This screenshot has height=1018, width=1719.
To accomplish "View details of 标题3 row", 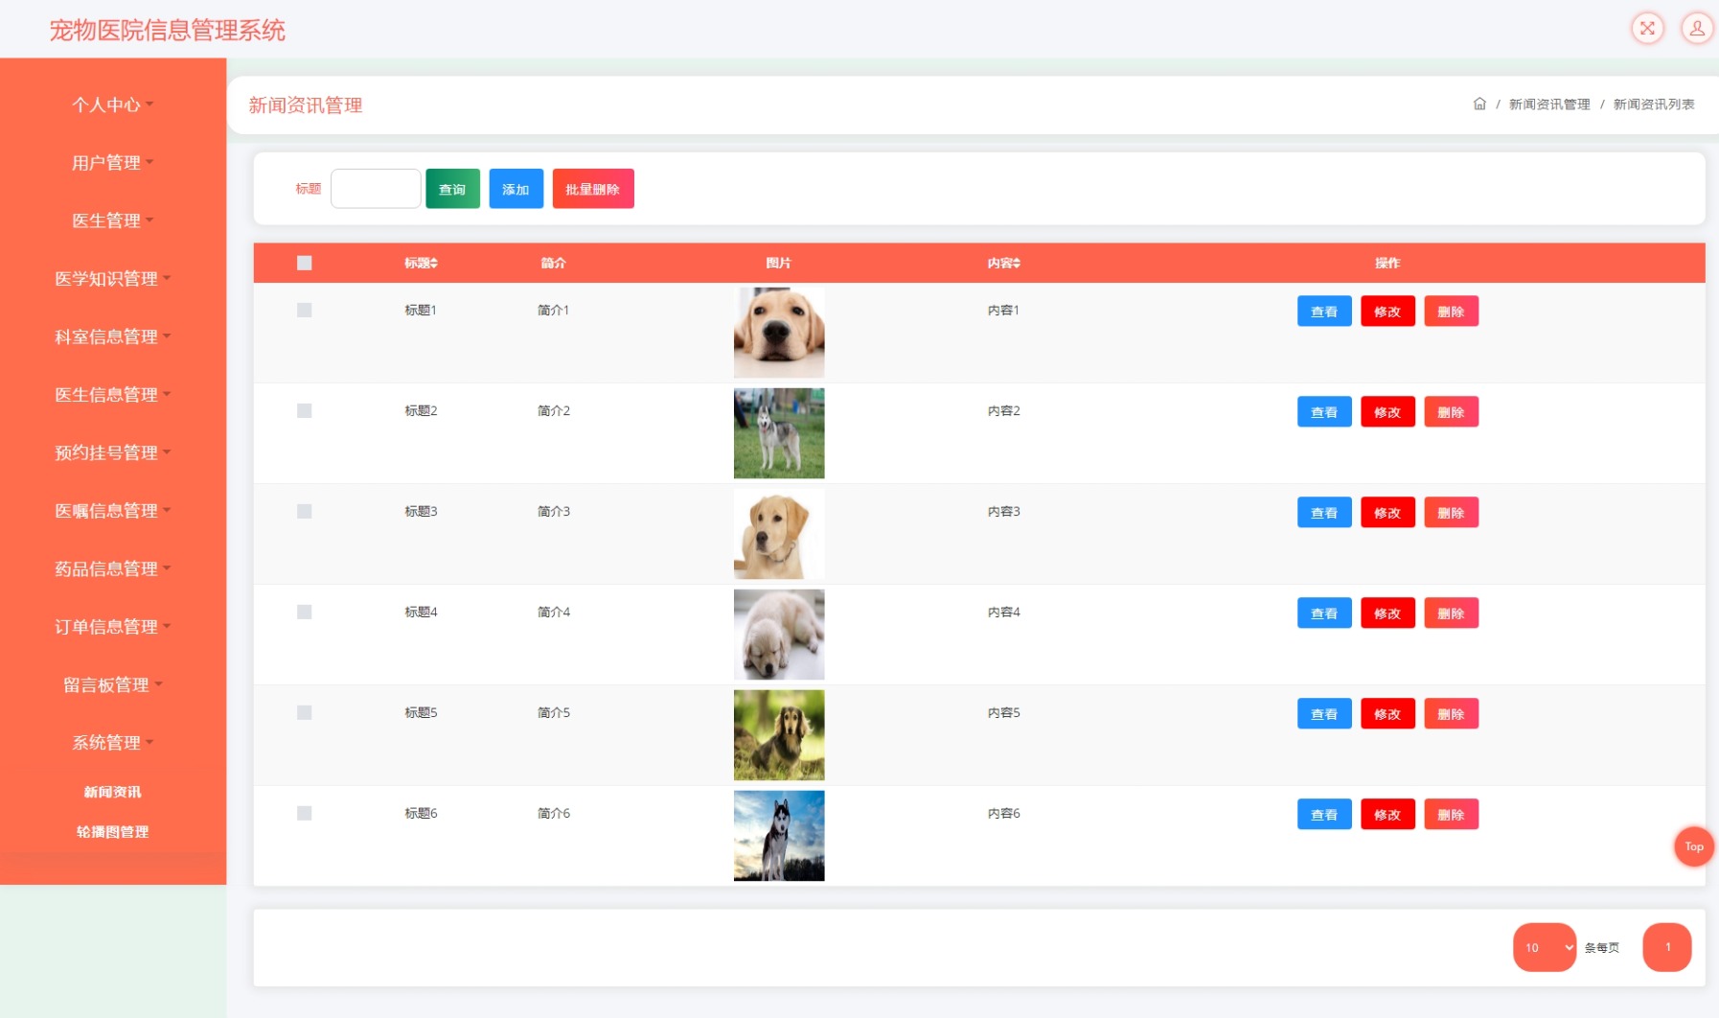I will 1324,513.
